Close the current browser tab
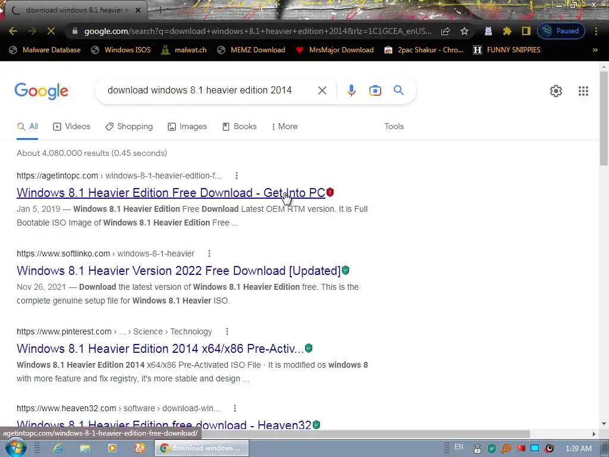 [137, 11]
